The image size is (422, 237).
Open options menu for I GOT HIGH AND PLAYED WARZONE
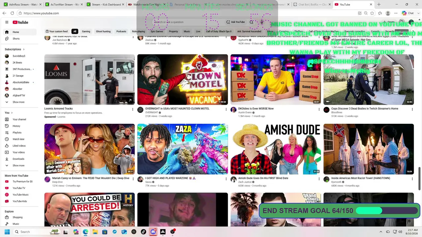(x=226, y=179)
